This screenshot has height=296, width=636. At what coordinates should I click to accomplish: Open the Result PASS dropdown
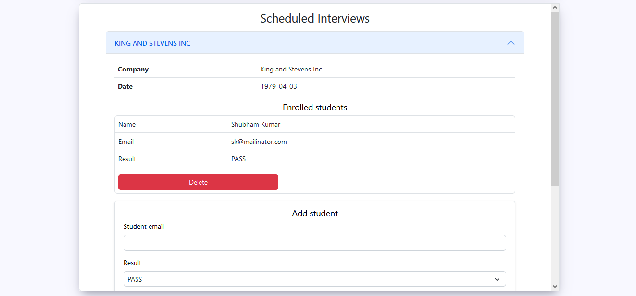(315, 279)
